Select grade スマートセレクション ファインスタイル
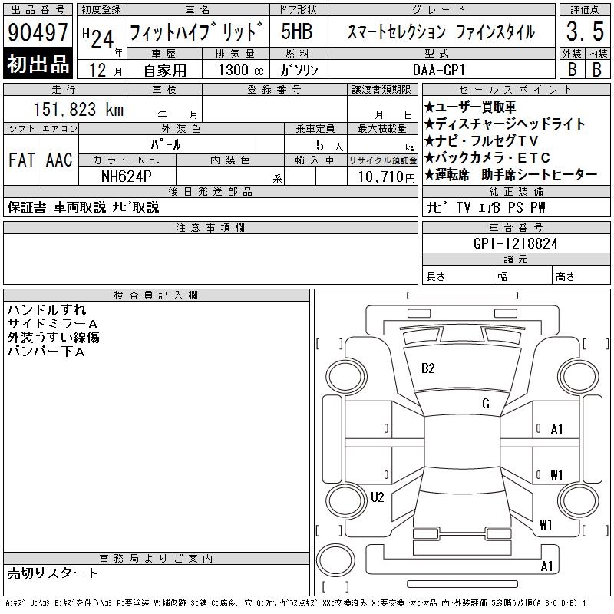The height and width of the screenshot is (614, 614). coord(441,31)
